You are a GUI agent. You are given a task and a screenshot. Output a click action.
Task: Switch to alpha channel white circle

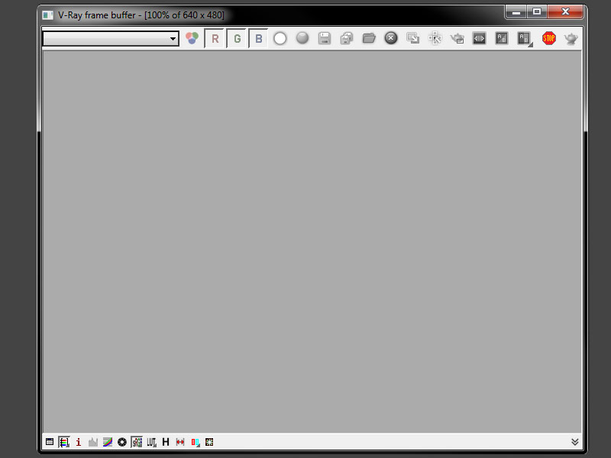(280, 39)
